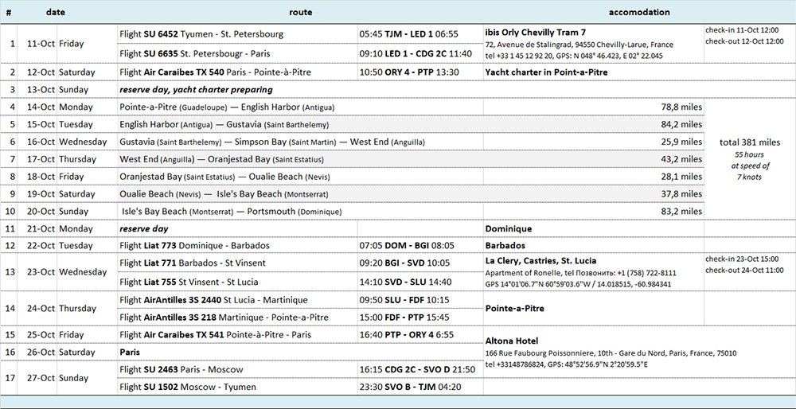
Task: Select Flight Liat 755 St Vinsent - St Lucia cell
Action: [237, 282]
